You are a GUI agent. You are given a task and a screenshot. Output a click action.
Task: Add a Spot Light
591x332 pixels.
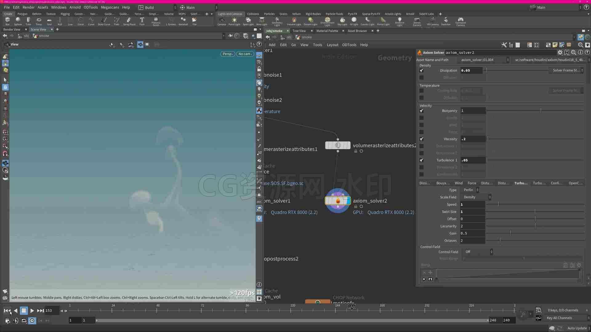[x=248, y=21]
